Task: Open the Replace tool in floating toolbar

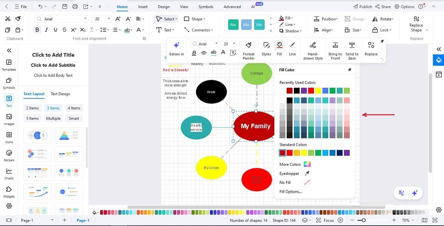Action: point(371,49)
